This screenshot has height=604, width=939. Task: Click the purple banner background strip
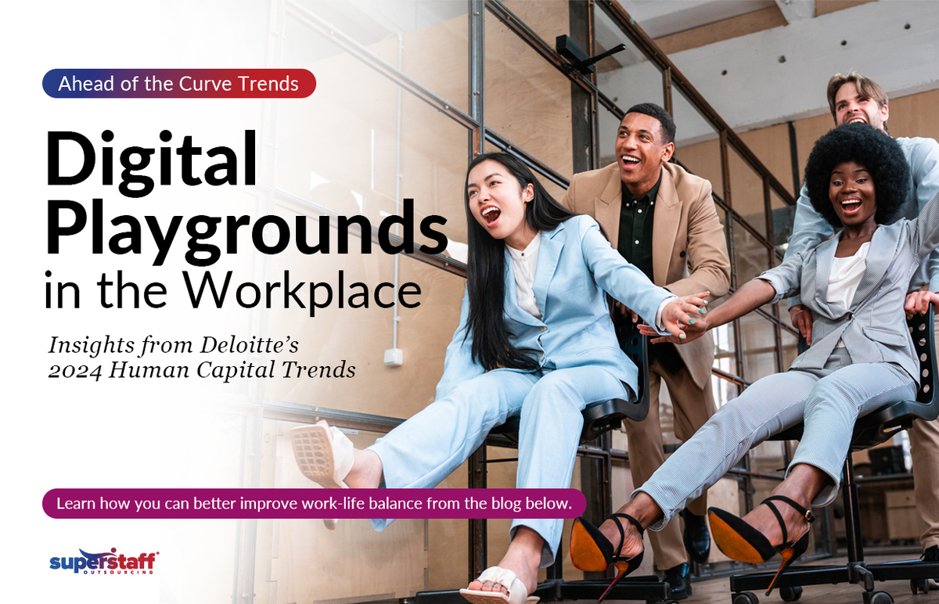(313, 503)
